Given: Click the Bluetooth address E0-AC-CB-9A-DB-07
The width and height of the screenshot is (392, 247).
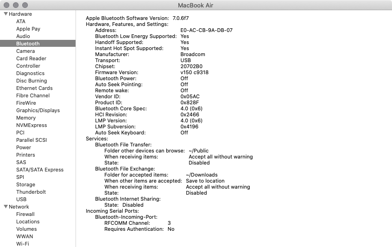Looking at the screenshot, I should (x=207, y=30).
